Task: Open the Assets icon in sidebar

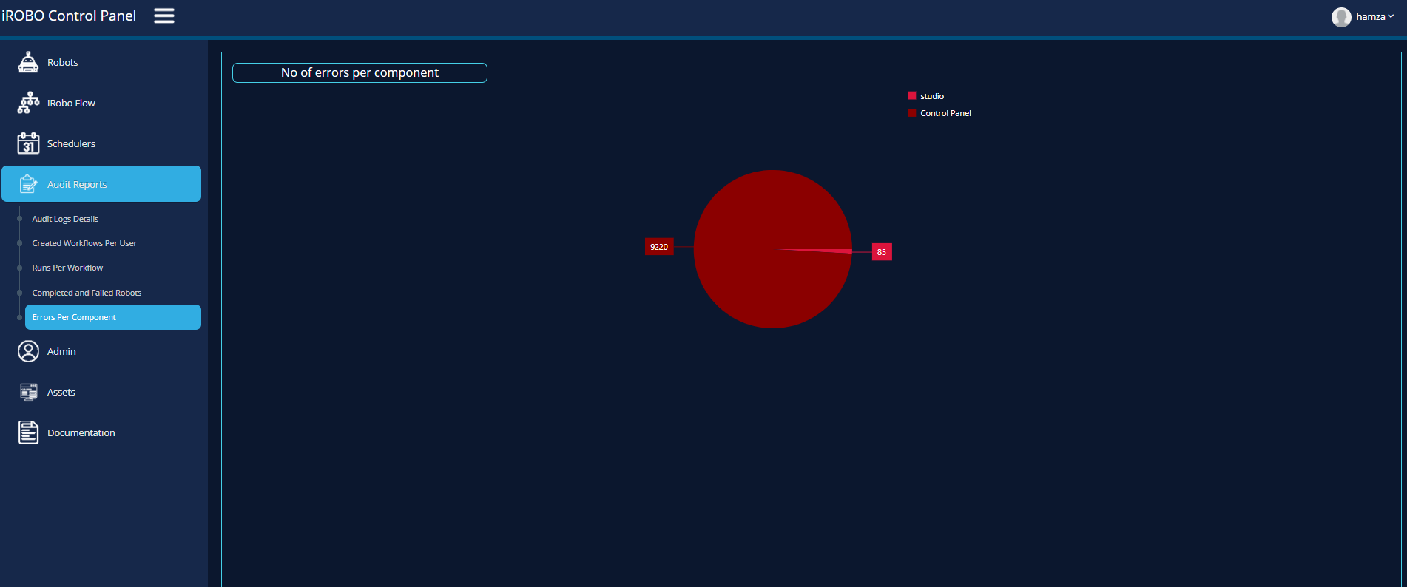Action: [28, 392]
